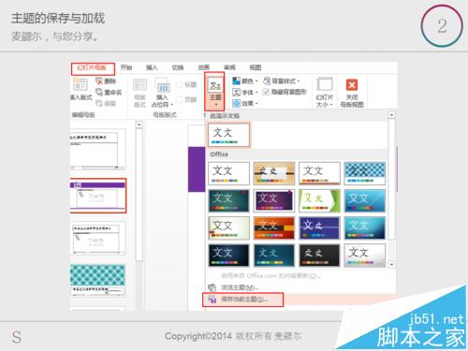The width and height of the screenshot is (468, 351).
Task: Click 浏览主题(M)... menu entry
Action: coord(240,287)
